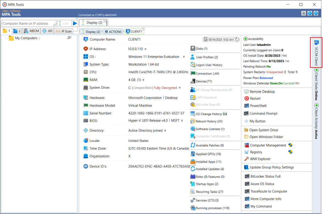325x214 pixels.
Task: Open Remote Desktop
Action: point(260,92)
